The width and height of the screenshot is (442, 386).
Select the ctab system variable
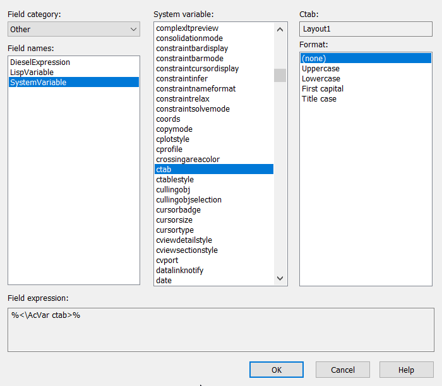pyautogui.click(x=214, y=169)
